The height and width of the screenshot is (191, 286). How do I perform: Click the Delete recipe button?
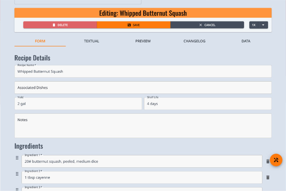pyautogui.click(x=60, y=25)
